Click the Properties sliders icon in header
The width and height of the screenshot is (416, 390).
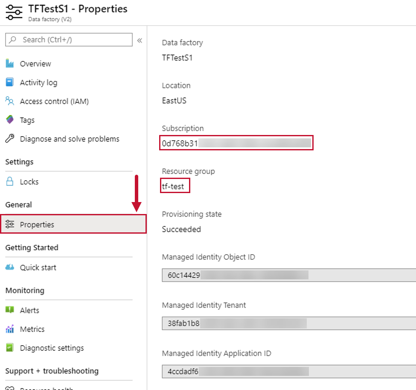(14, 12)
